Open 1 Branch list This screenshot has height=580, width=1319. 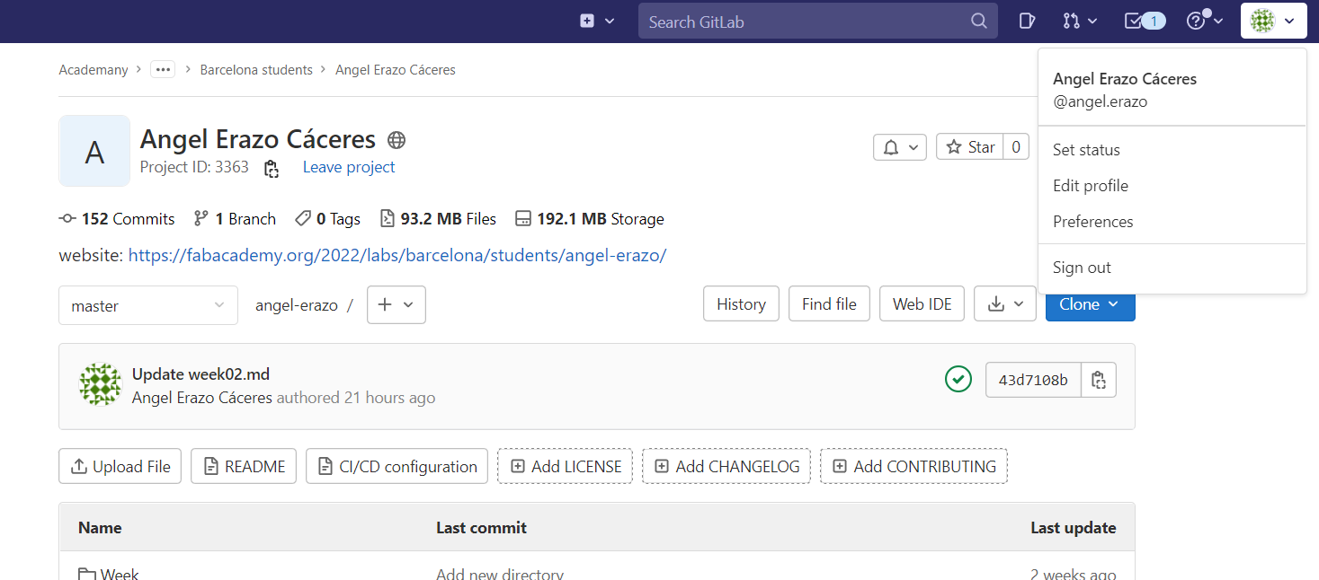coord(235,219)
